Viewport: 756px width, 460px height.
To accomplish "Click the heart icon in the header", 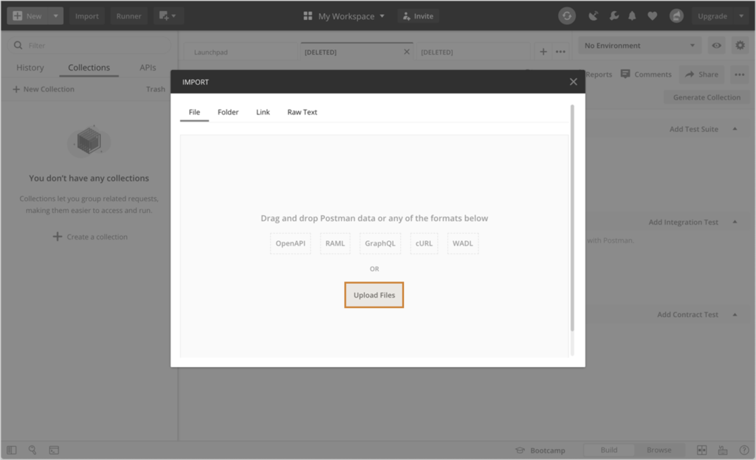I will 653,16.
